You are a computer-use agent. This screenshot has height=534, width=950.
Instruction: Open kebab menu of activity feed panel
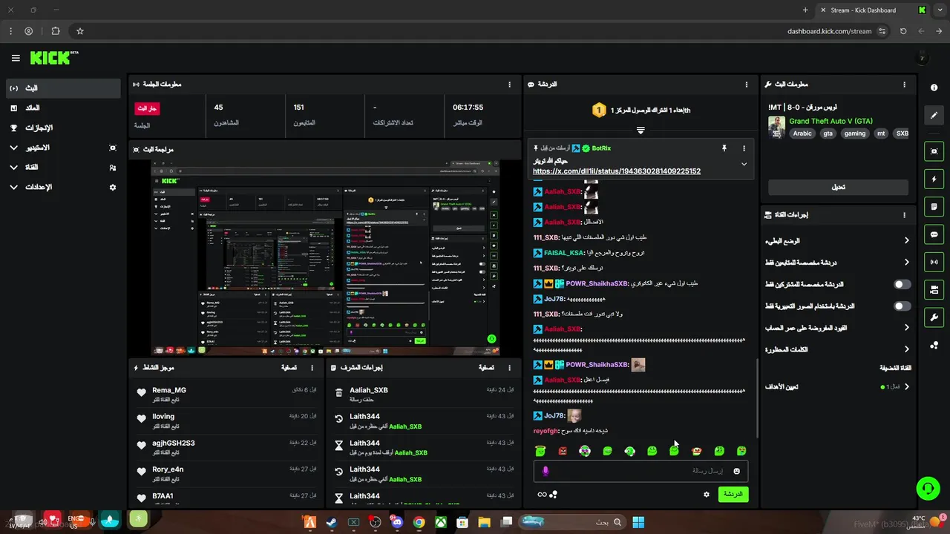point(312,368)
